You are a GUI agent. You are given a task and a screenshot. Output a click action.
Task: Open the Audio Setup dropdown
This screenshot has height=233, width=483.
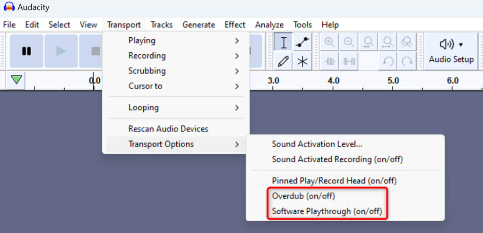point(451,51)
